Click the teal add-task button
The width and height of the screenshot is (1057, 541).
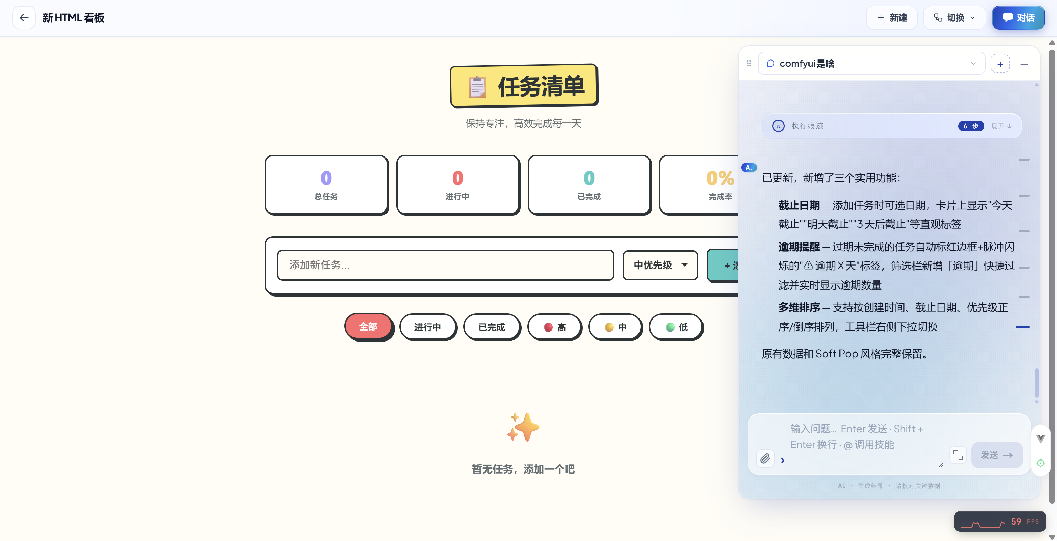click(723, 266)
